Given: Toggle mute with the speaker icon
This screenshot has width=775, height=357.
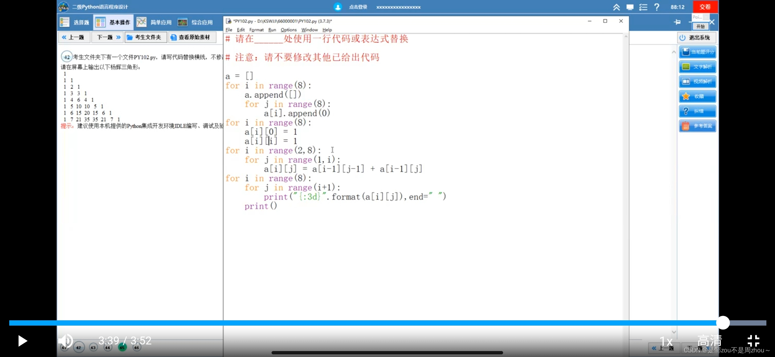Looking at the screenshot, I should 66,341.
